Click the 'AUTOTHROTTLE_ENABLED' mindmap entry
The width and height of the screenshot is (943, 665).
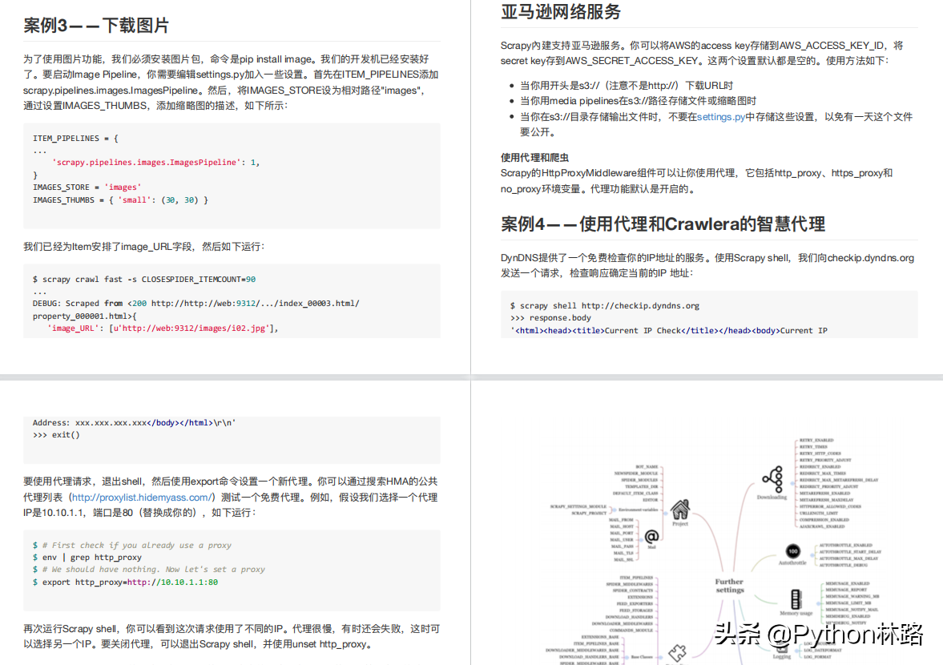point(845,546)
